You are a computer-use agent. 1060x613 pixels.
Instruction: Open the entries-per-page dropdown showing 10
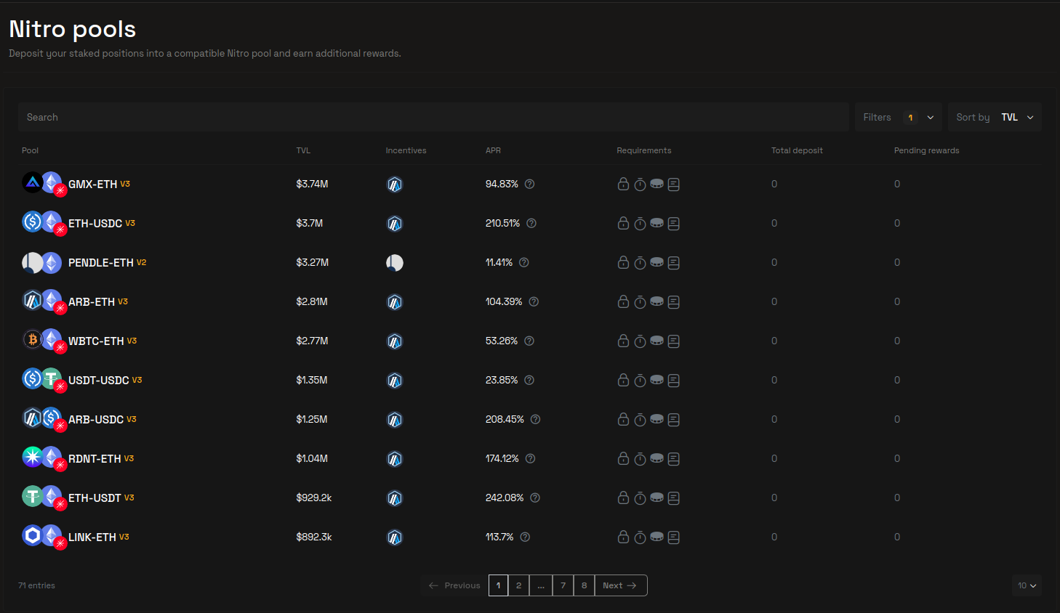tap(1027, 585)
